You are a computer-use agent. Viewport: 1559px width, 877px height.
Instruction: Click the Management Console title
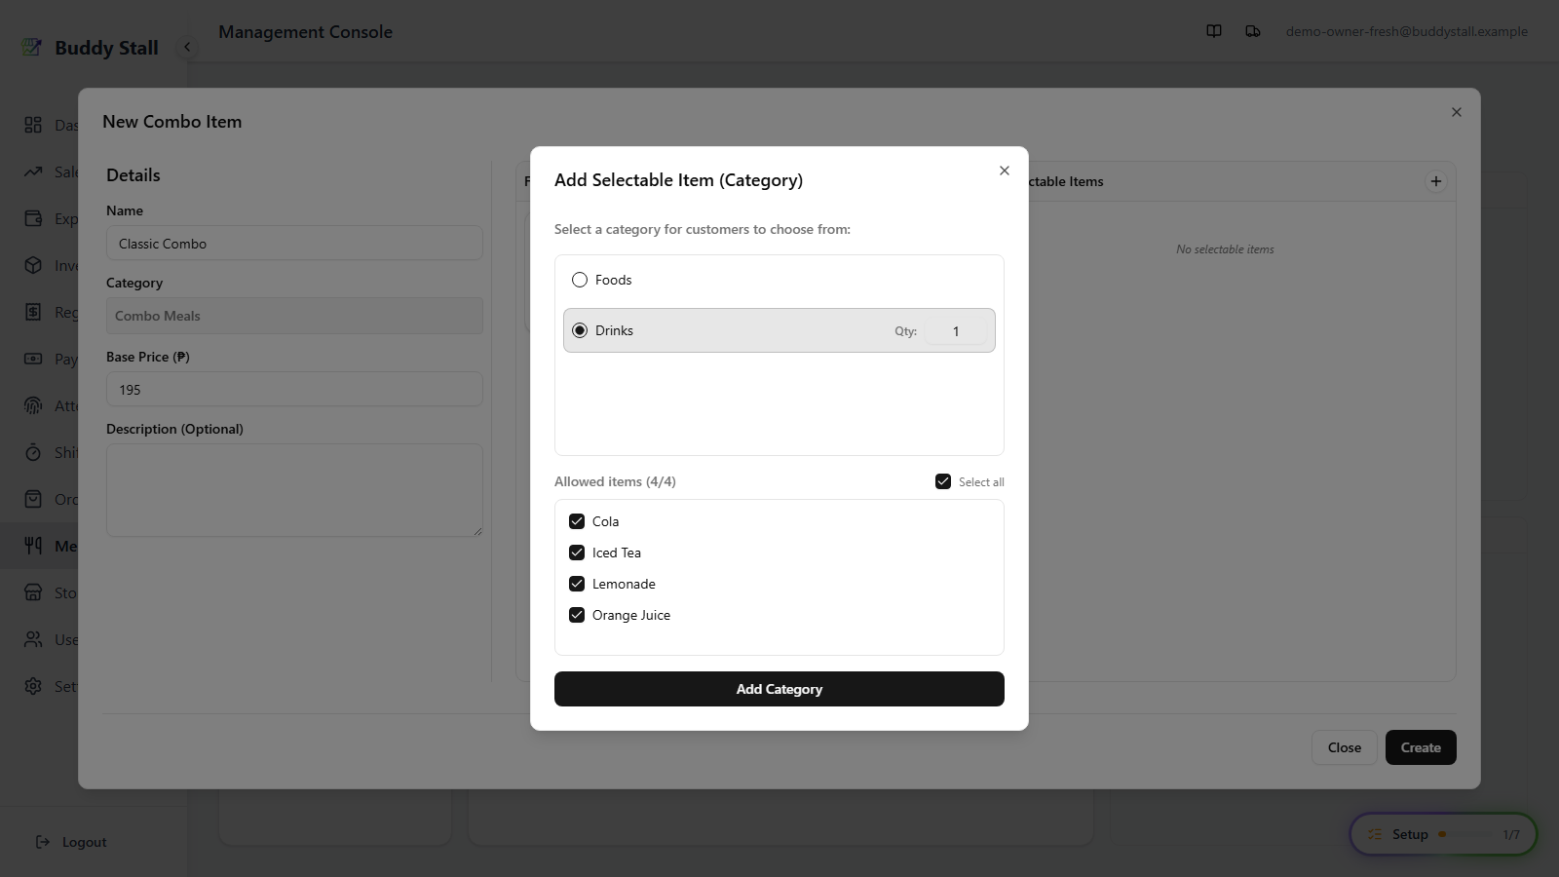click(305, 31)
